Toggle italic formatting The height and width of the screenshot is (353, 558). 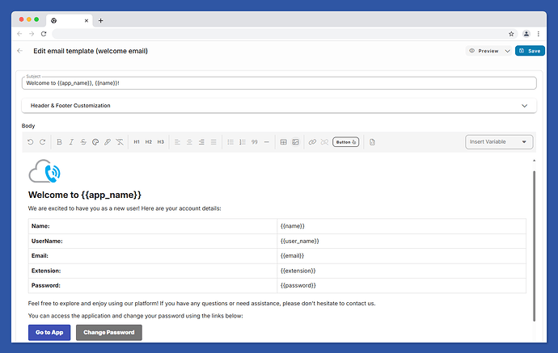[71, 142]
